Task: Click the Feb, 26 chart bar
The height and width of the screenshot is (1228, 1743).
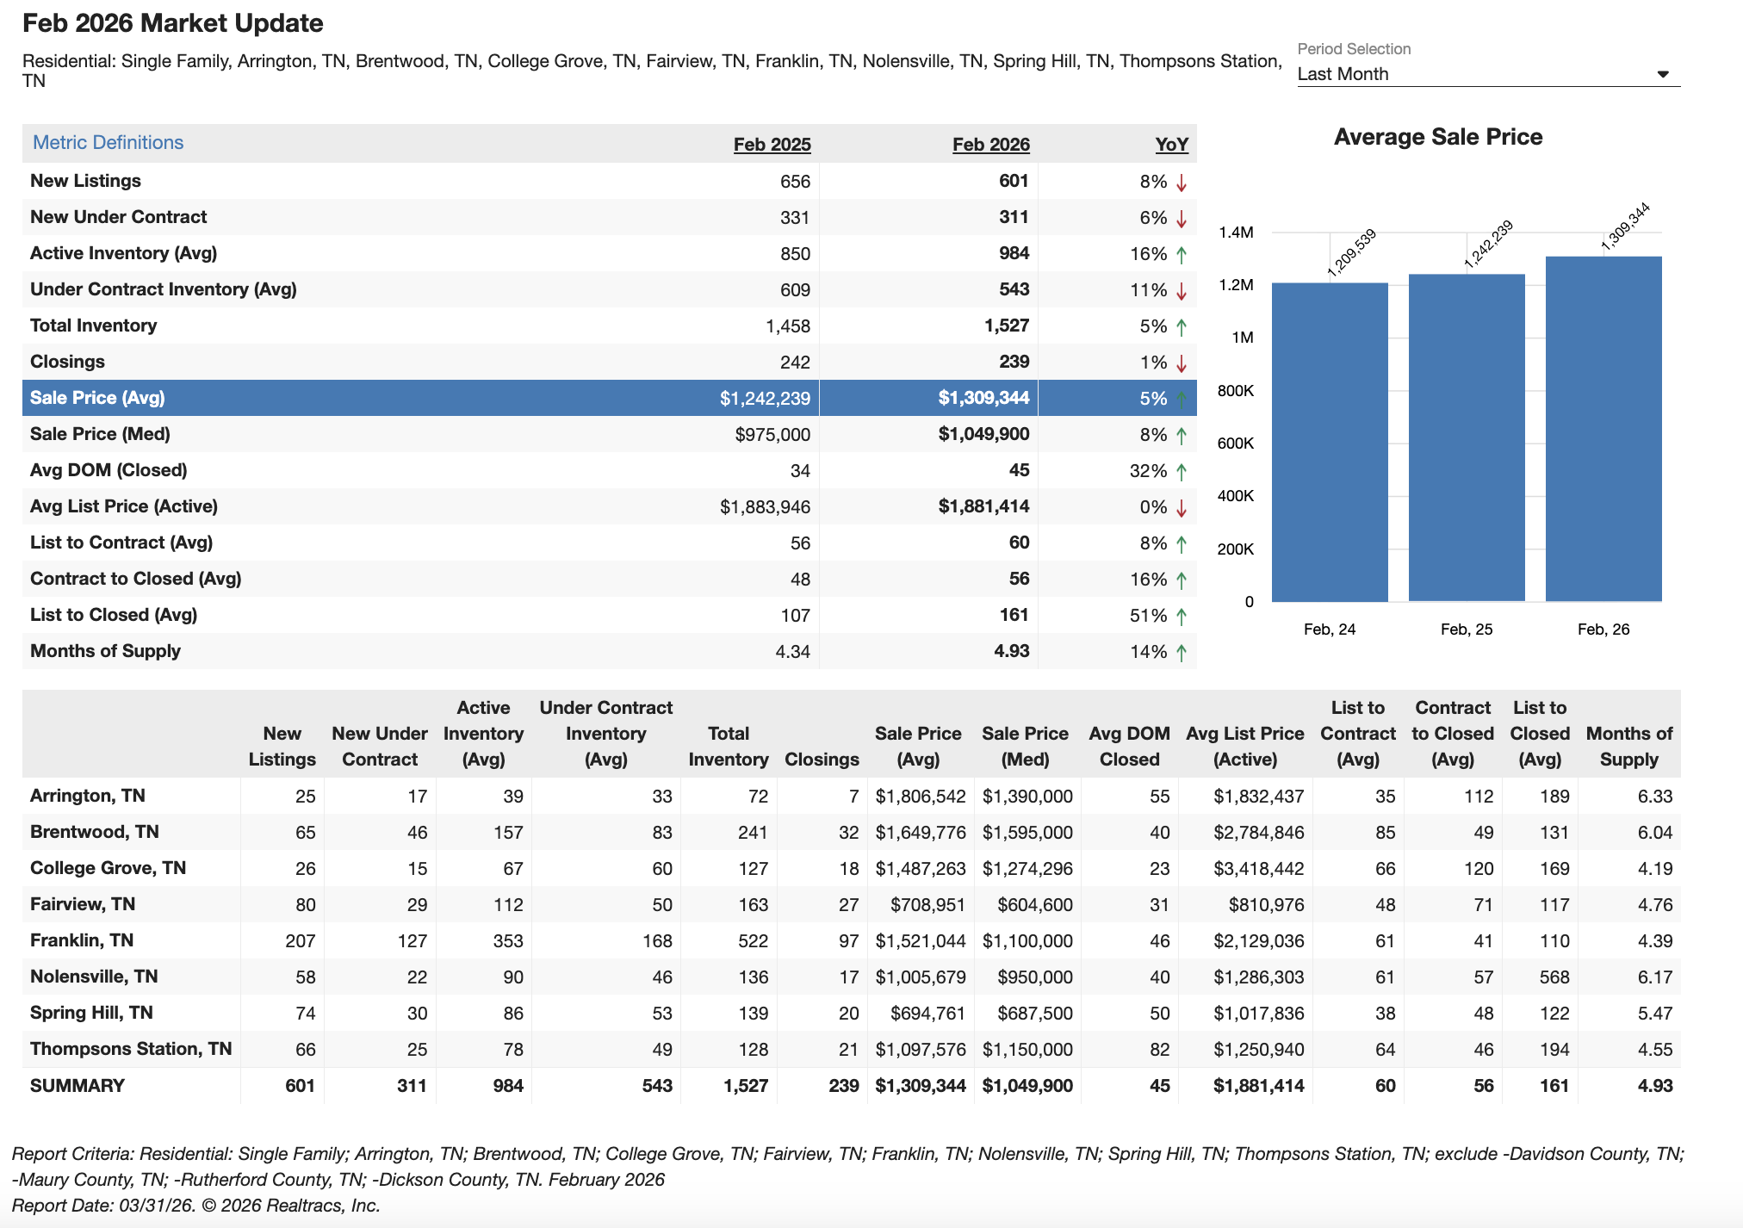Action: click(1603, 431)
